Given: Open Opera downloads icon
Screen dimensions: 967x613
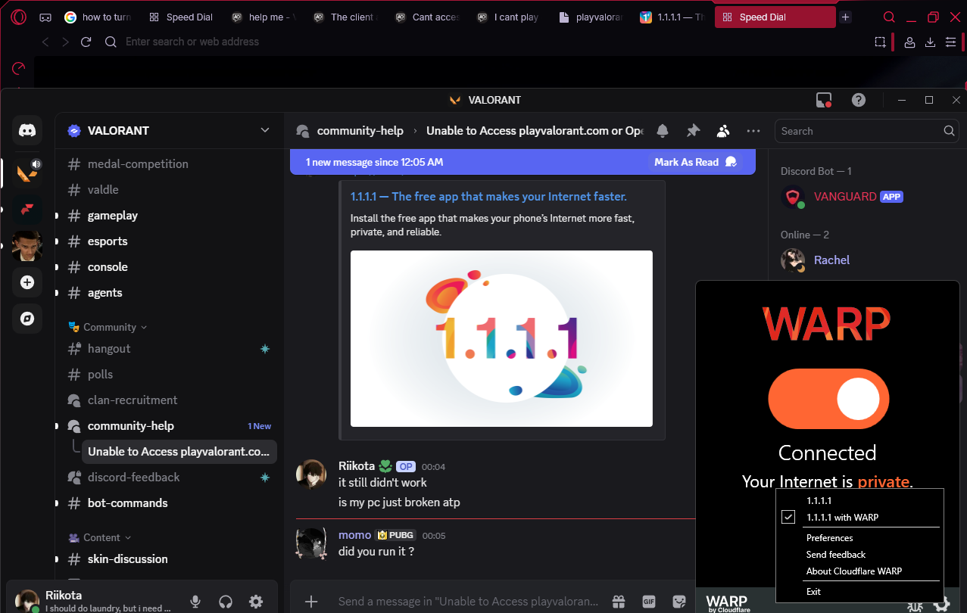Looking at the screenshot, I should pyautogui.click(x=930, y=42).
